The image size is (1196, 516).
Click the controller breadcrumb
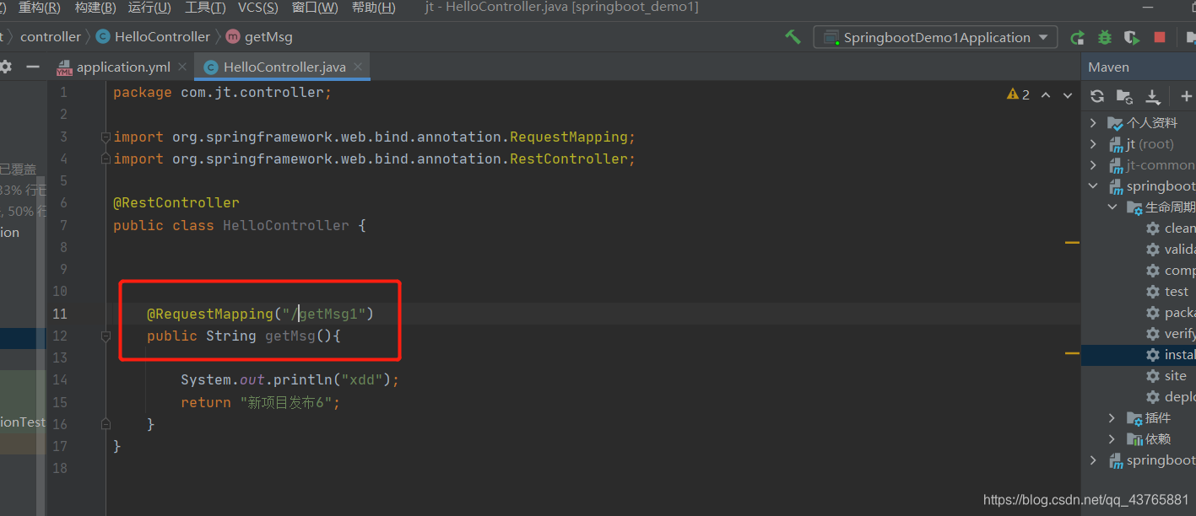[51, 37]
